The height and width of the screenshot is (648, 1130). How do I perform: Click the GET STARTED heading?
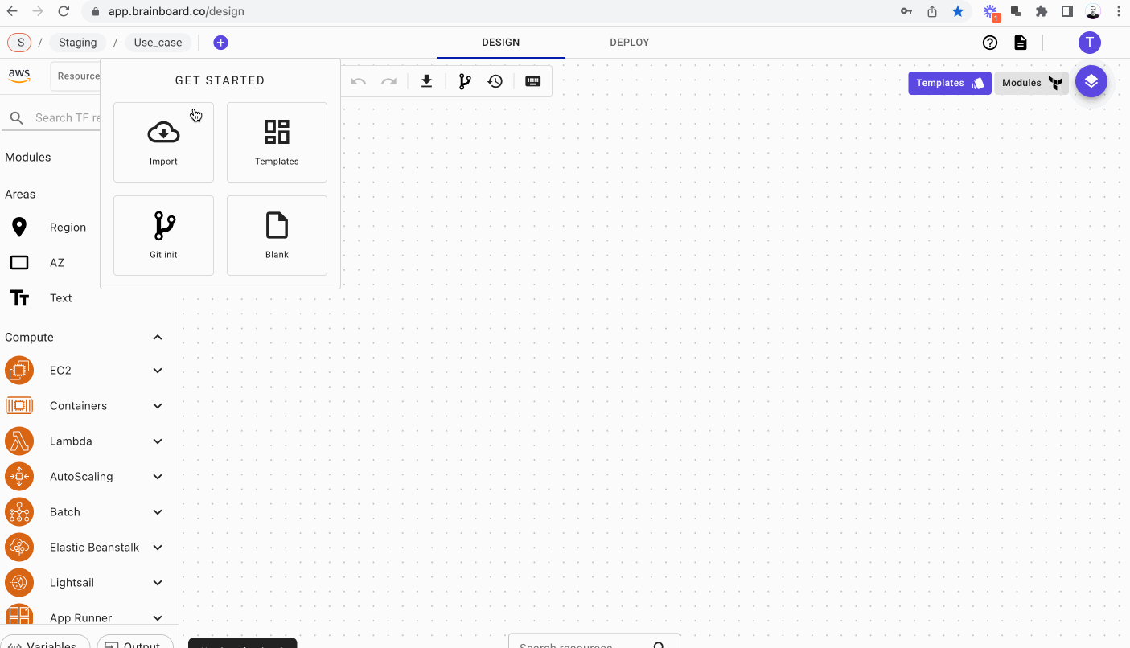(220, 80)
